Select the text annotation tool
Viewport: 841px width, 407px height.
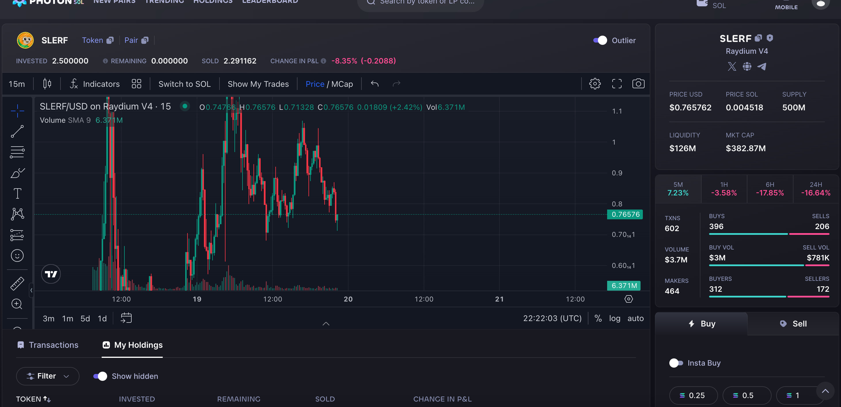point(17,193)
